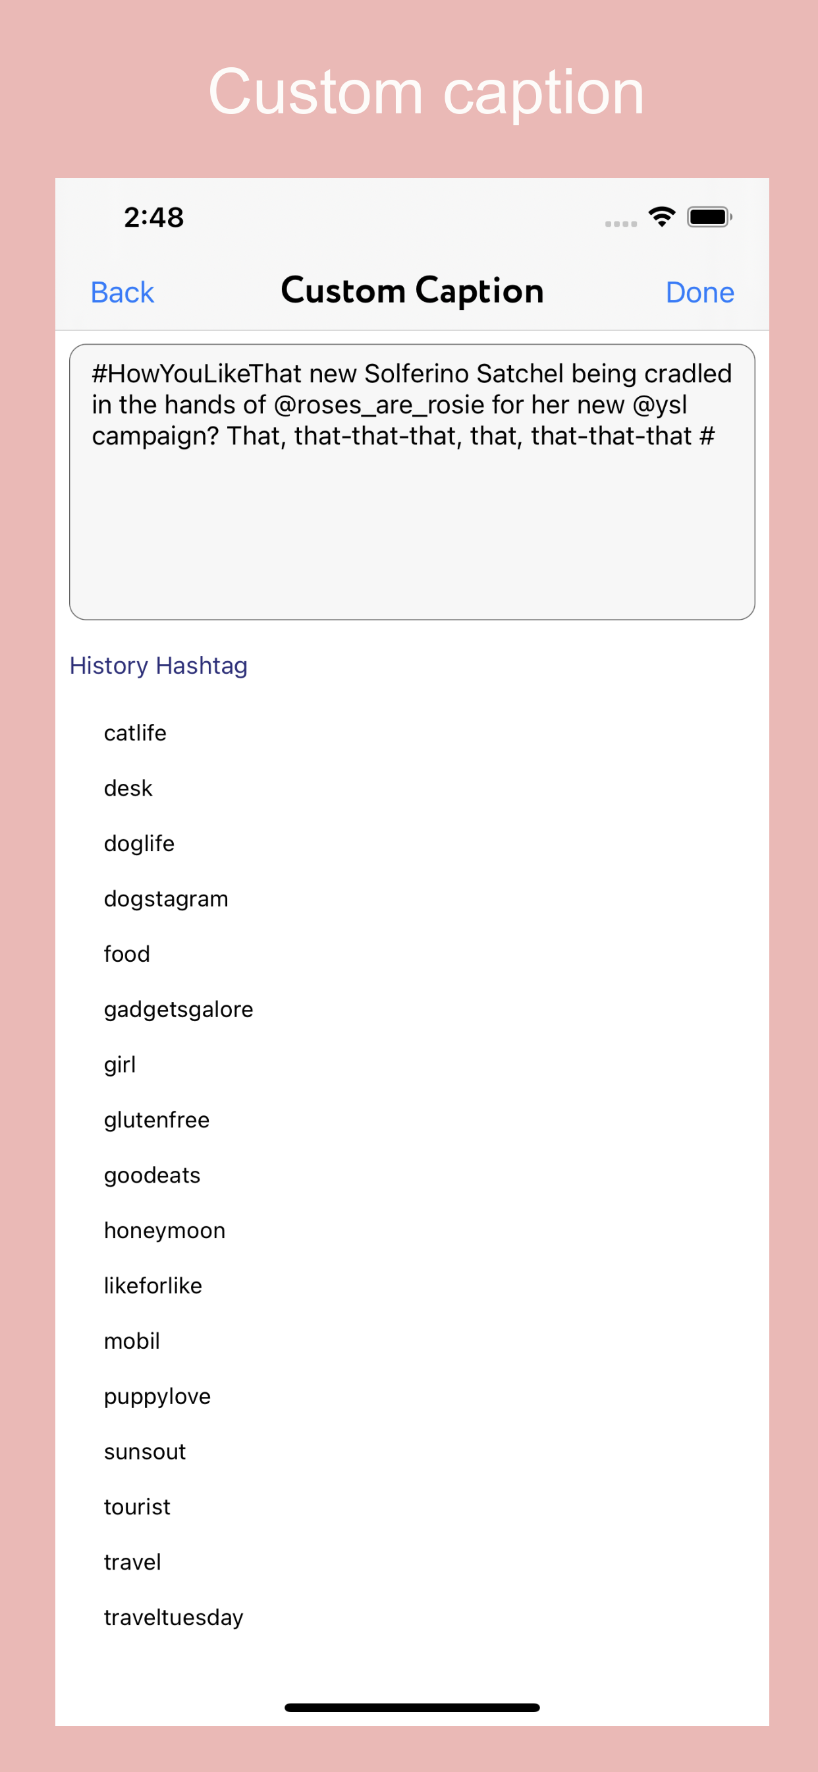818x1772 pixels.
Task: Tap the girl hashtag
Action: 120,1065
